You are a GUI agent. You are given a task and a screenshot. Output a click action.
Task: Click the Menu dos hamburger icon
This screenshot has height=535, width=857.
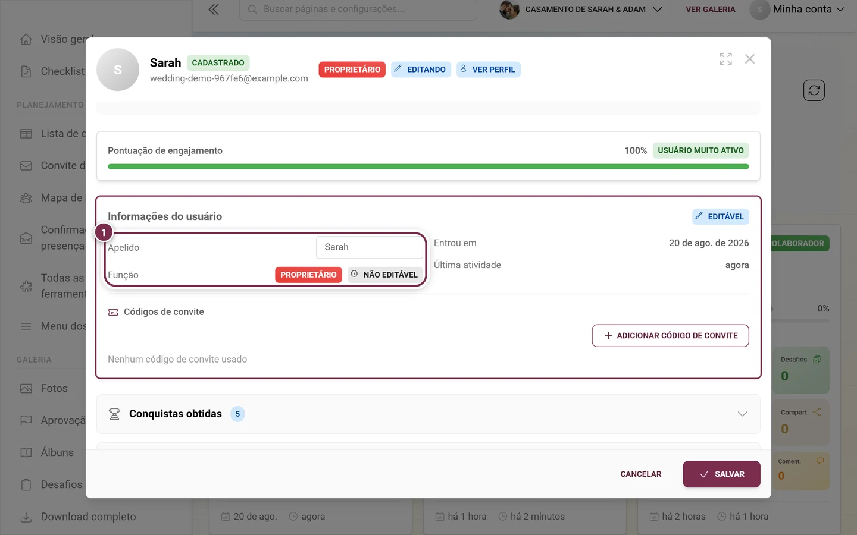26,326
